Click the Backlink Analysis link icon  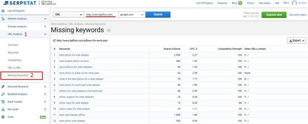pos(3,94)
